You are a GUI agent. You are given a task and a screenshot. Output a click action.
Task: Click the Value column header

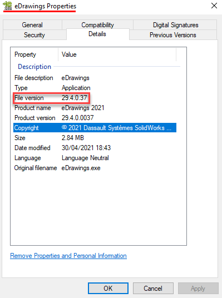tap(117, 54)
